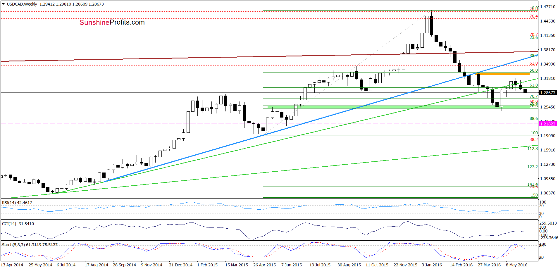This screenshot has width=558, height=269.
Task: Select the magenta price tag 1.21822
Action: (548, 124)
